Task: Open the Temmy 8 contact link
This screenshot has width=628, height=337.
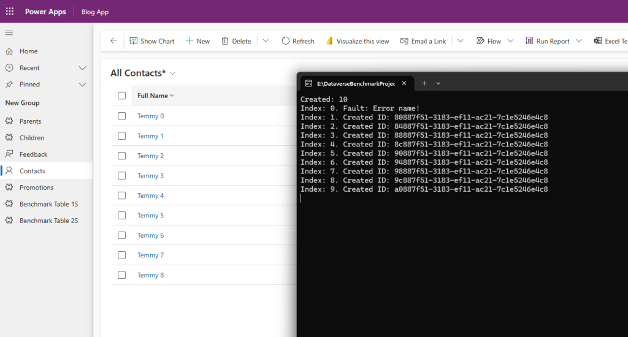Action: click(151, 275)
